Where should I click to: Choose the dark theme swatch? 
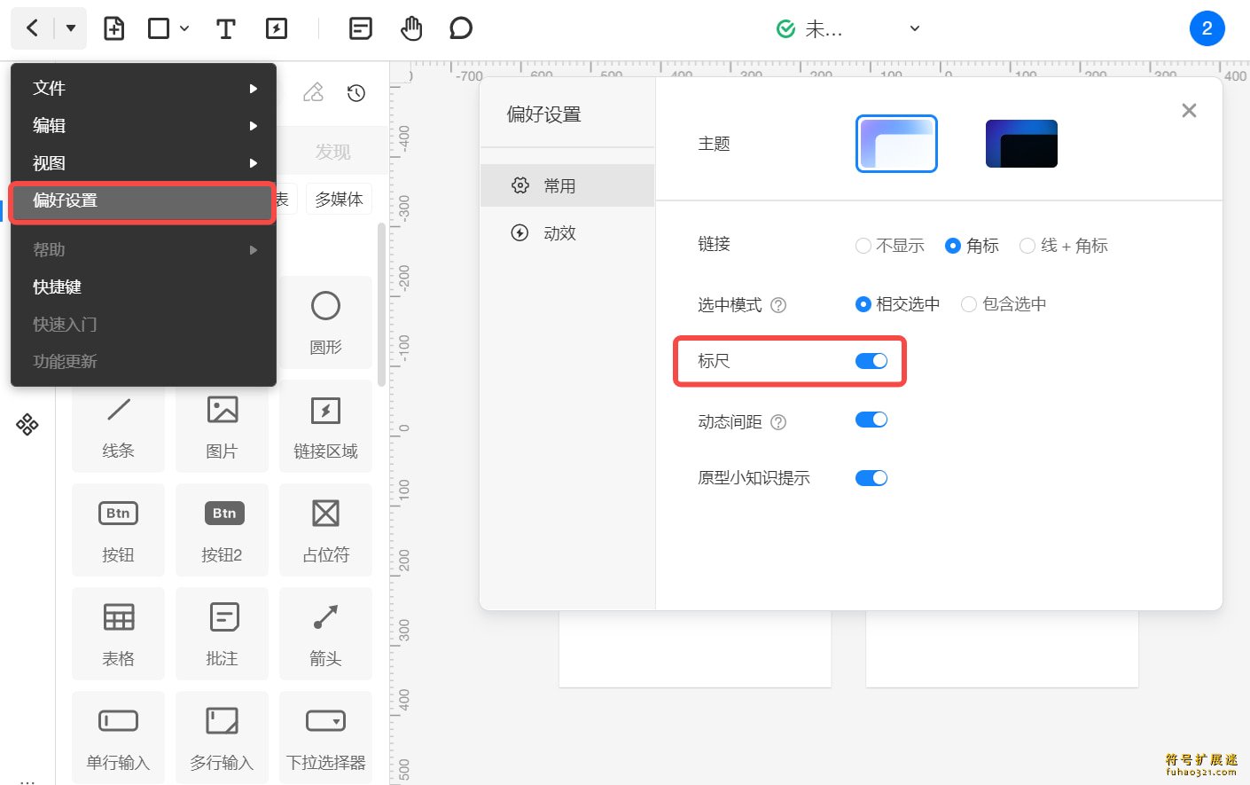coord(1021,144)
